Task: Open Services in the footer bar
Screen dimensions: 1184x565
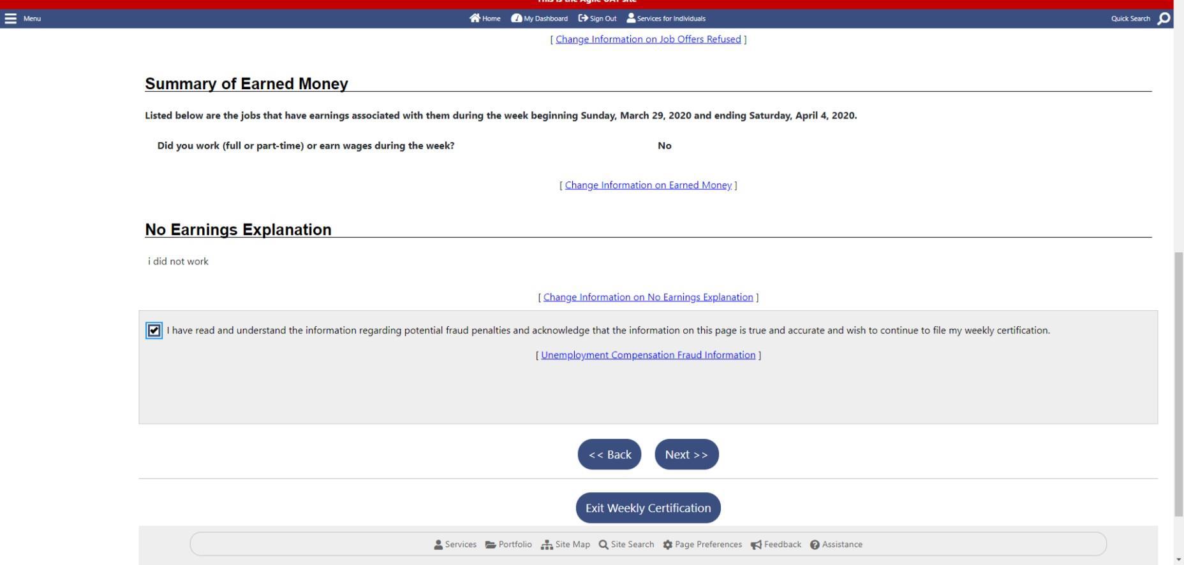Action: [x=455, y=545]
